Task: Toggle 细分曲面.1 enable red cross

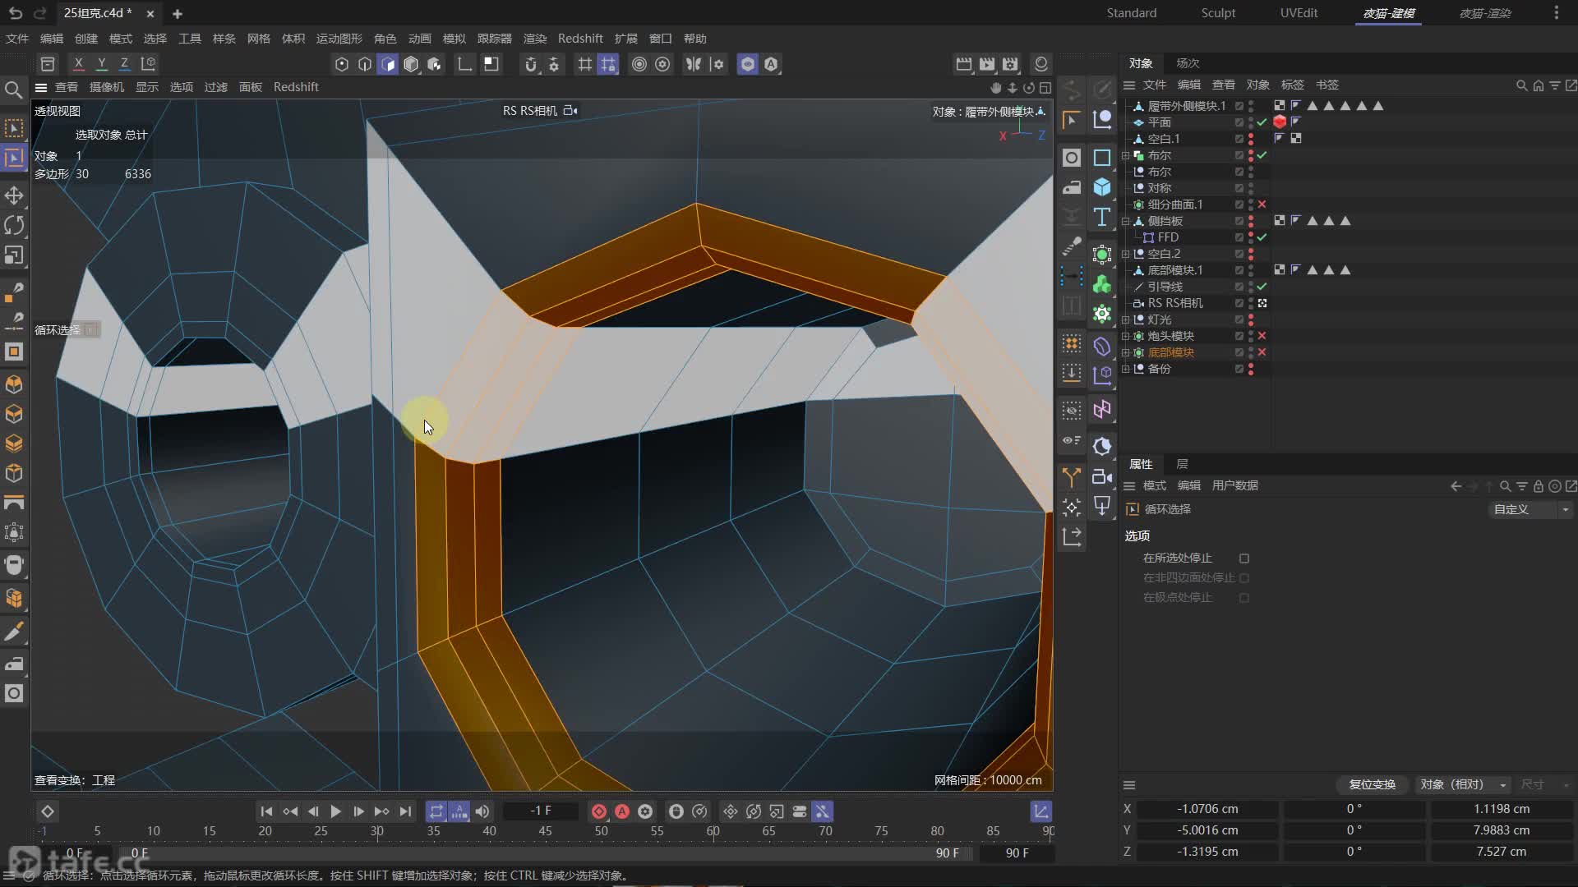Action: [x=1262, y=205]
